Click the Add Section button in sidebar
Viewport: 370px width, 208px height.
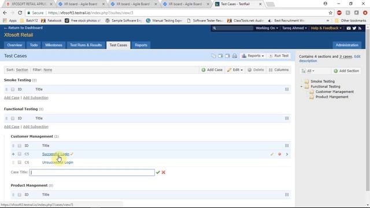click(346, 71)
